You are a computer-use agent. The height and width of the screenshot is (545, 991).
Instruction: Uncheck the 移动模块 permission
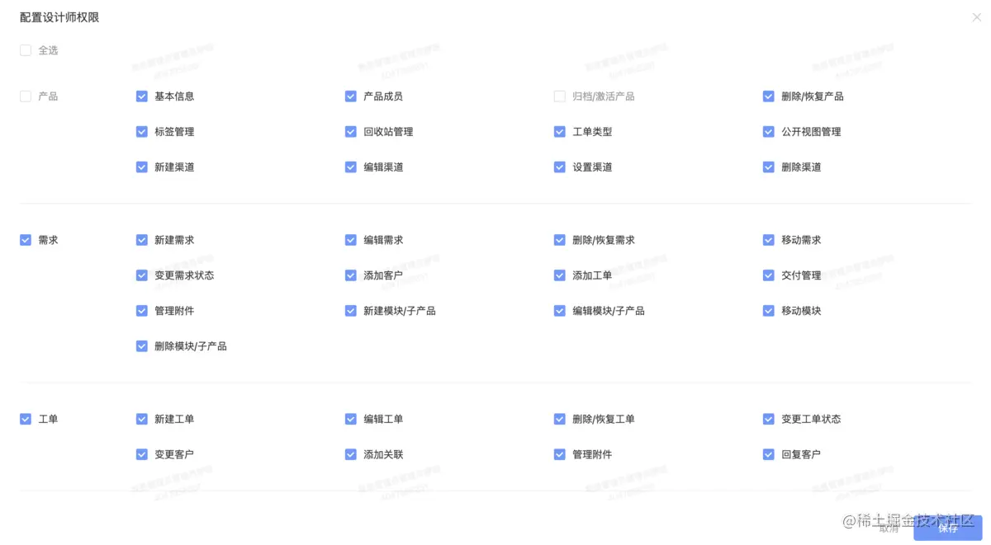769,311
